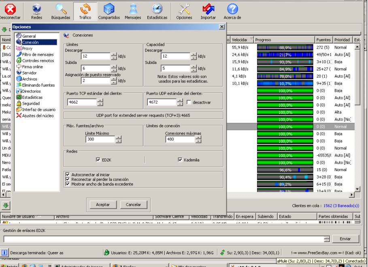Click the Aceptar button
368x267 pixels.
pos(102,205)
